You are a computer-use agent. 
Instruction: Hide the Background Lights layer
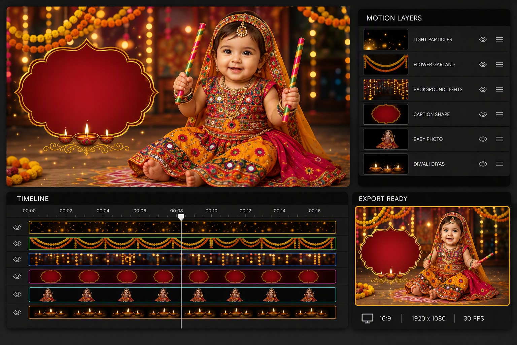tap(483, 89)
